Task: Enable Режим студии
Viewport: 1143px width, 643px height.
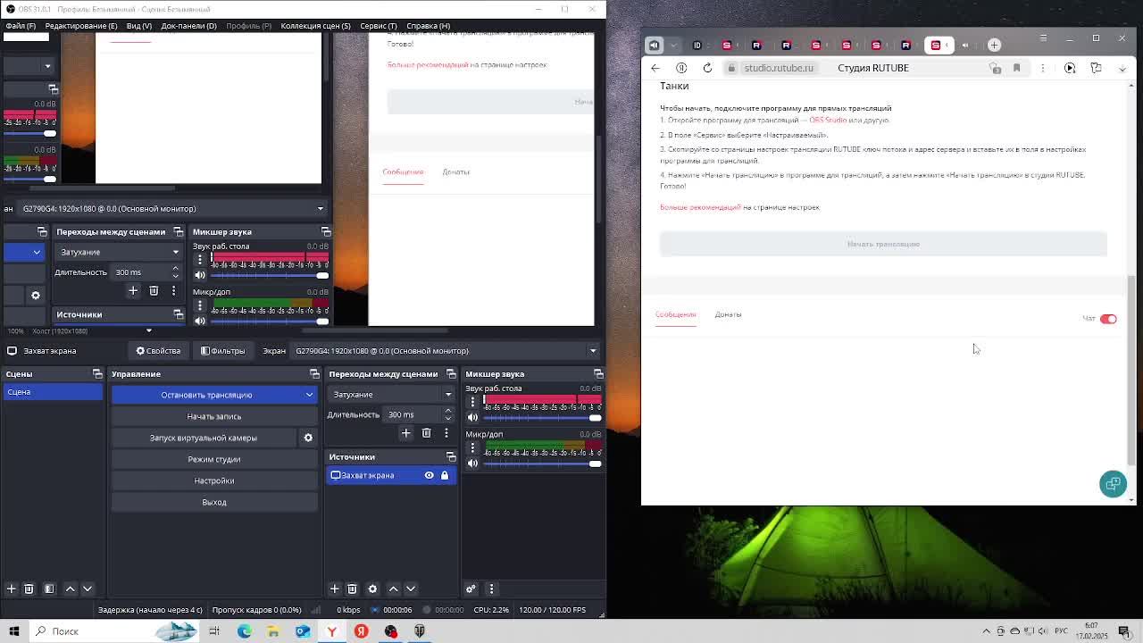Action: pos(214,459)
